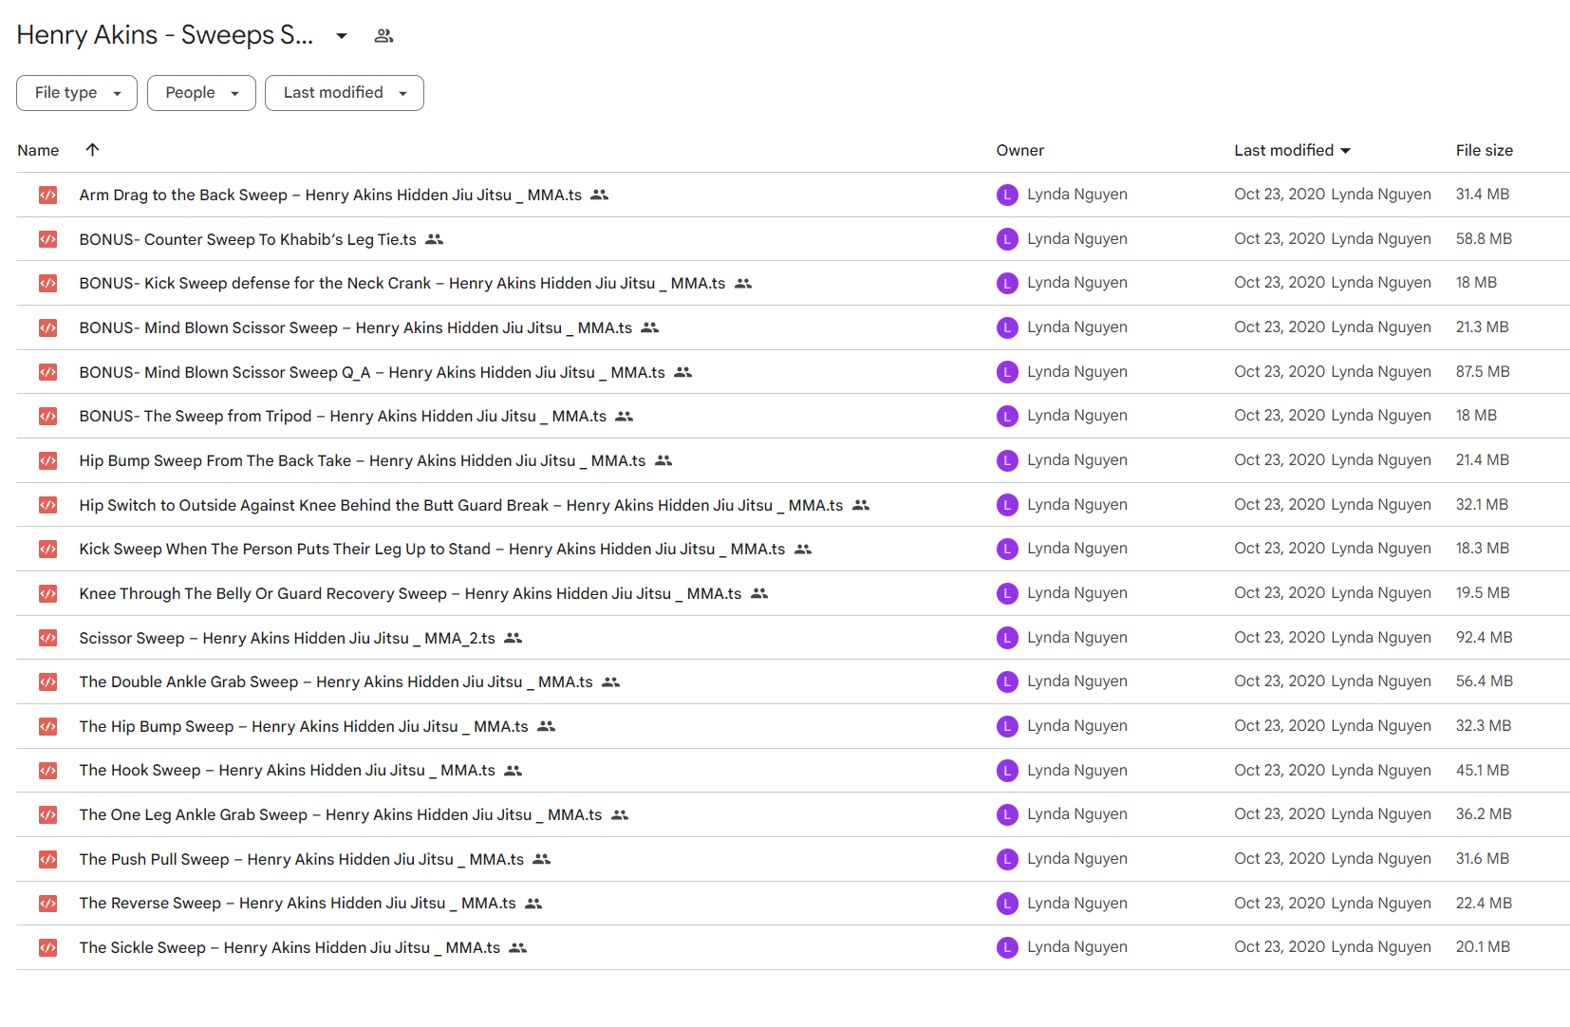Image resolution: width=1570 pixels, height=1027 pixels.
Task: Select Hip Switch to Outside Against Knee file
Action: (x=461, y=505)
